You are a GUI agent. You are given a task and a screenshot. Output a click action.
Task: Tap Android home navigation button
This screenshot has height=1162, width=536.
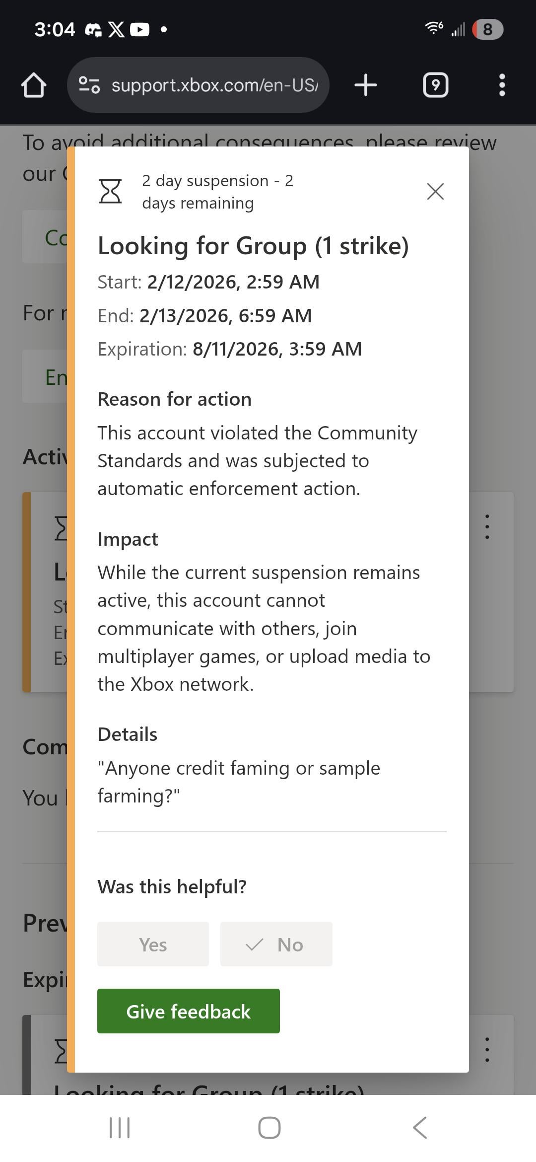pyautogui.click(x=269, y=1128)
